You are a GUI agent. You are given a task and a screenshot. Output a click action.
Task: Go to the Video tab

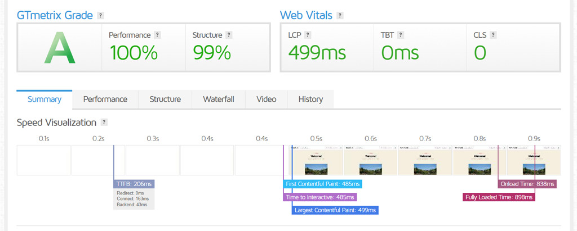pyautogui.click(x=267, y=99)
